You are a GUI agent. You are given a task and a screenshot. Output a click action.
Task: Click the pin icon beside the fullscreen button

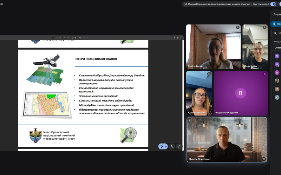pos(172,146)
